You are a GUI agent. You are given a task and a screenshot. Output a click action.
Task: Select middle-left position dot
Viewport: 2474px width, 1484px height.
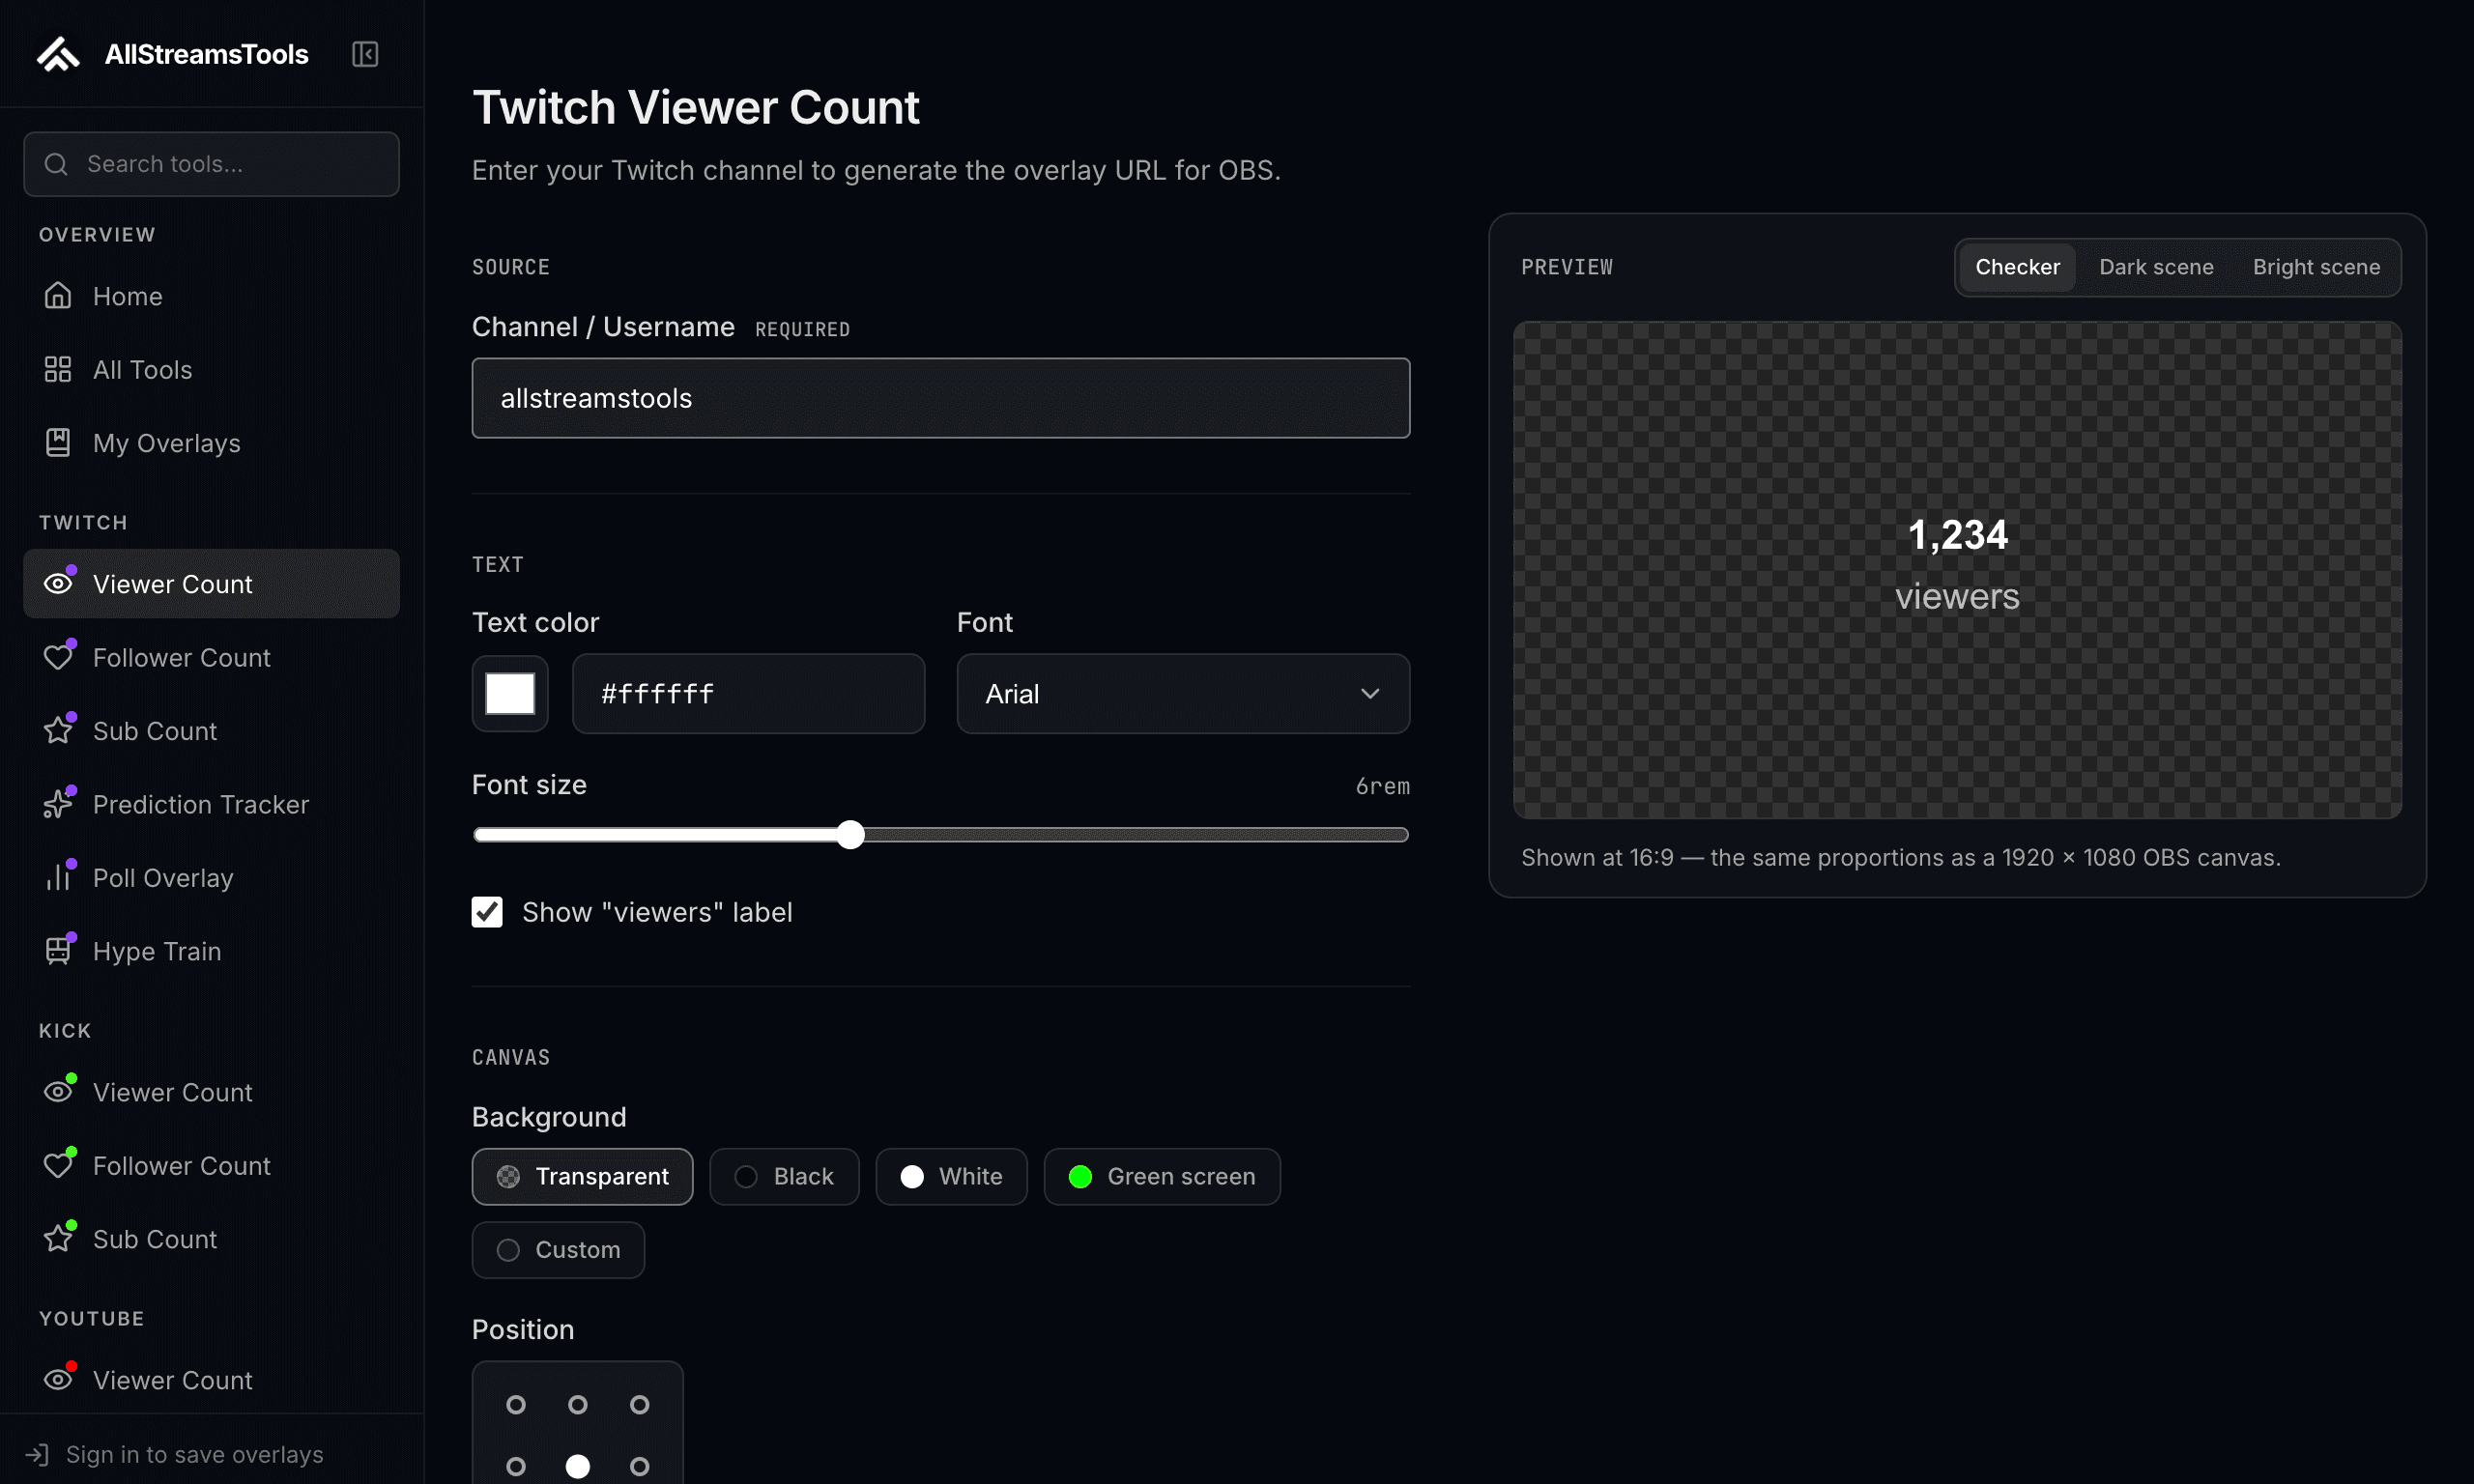pyautogui.click(x=516, y=1466)
